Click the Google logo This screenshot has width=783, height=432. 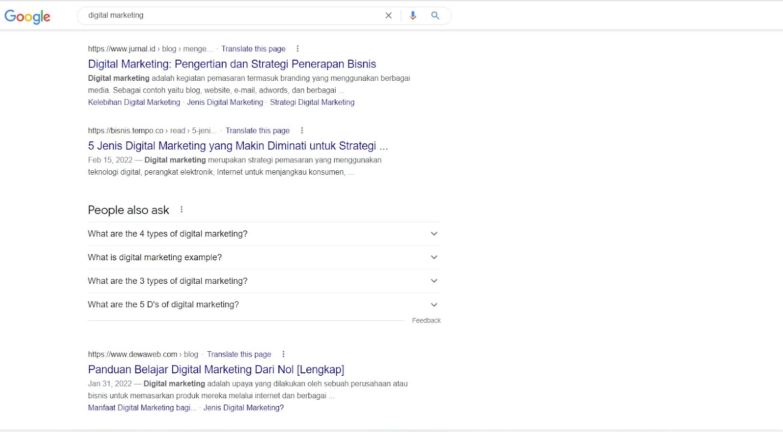(27, 16)
